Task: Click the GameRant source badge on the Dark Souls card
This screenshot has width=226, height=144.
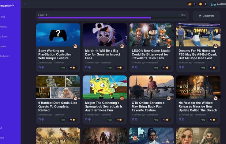Action: click(x=75, y=98)
